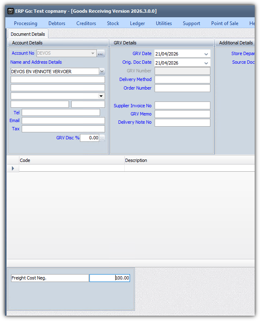Click the account lookup ellipsis button

click(101, 53)
